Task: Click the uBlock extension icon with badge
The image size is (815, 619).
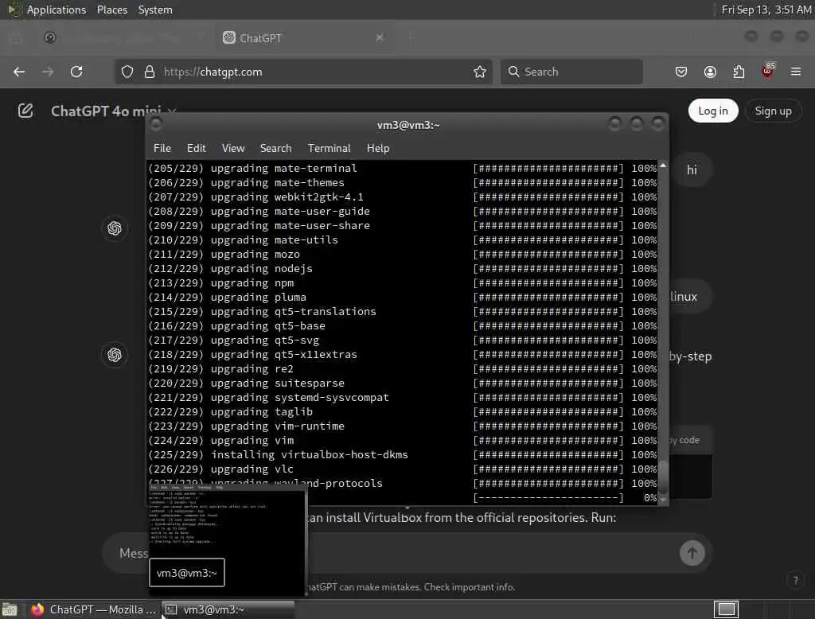Action: 768,71
